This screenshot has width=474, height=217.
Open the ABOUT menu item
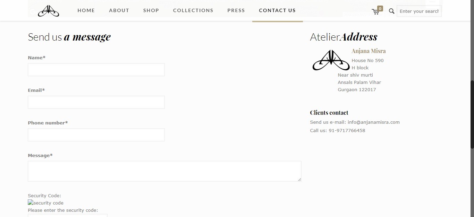(119, 10)
